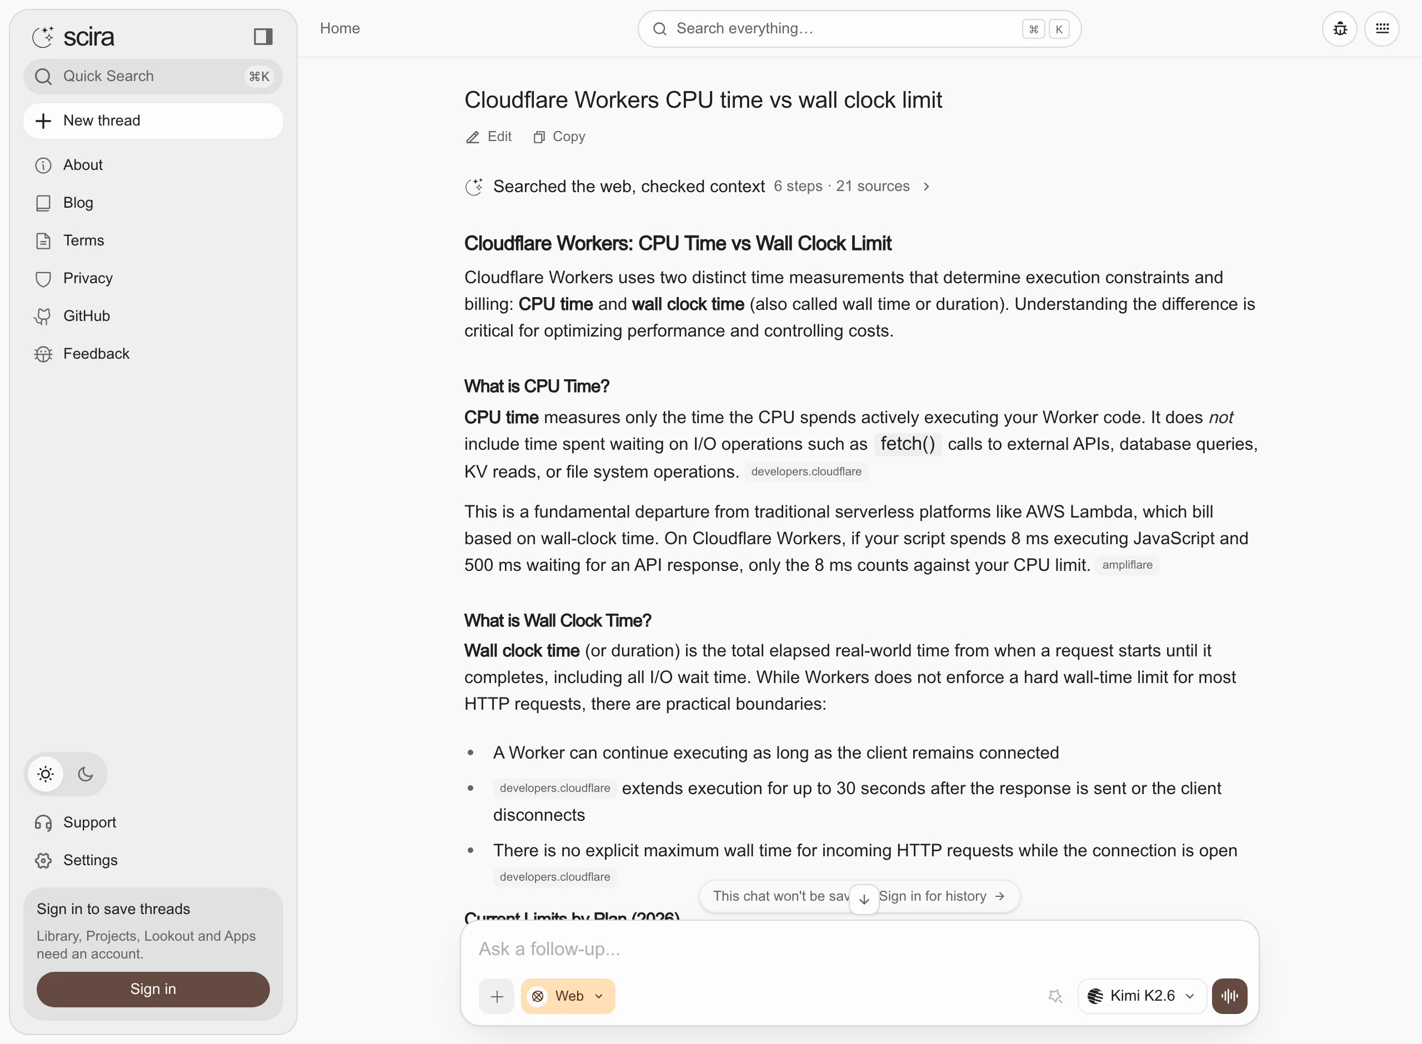Open Settings in the sidebar

pyautogui.click(x=152, y=861)
